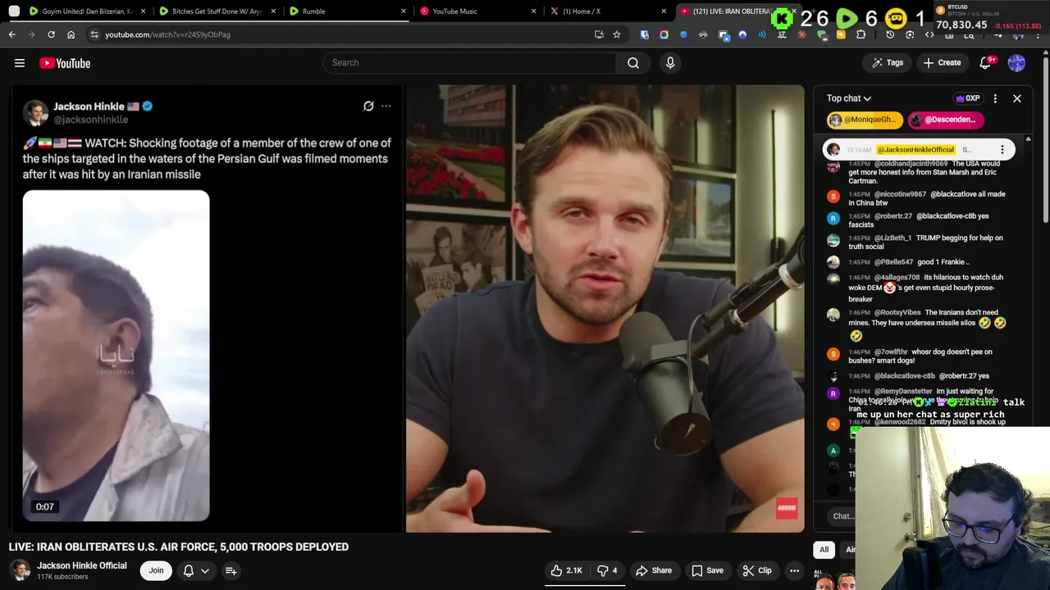Open more actions ellipsis below video

(794, 570)
